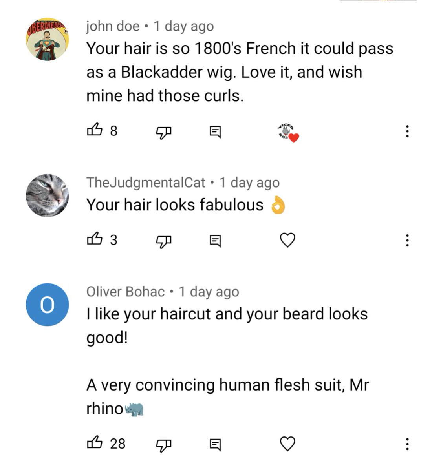Heart TheJudgmentalCat's comment
This screenshot has height=471, width=443.
pos(287,240)
